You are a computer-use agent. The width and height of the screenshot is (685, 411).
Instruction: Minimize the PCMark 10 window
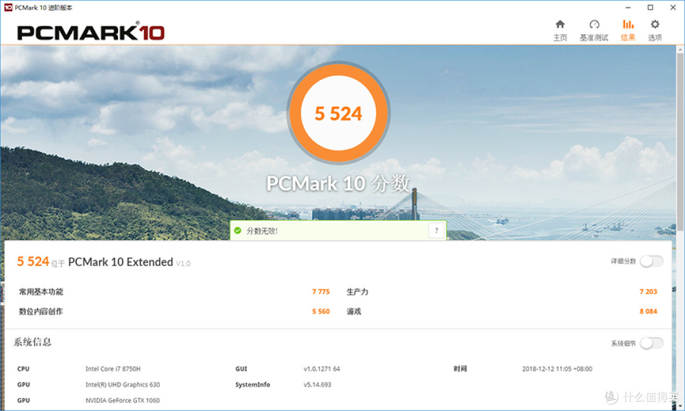tap(628, 8)
